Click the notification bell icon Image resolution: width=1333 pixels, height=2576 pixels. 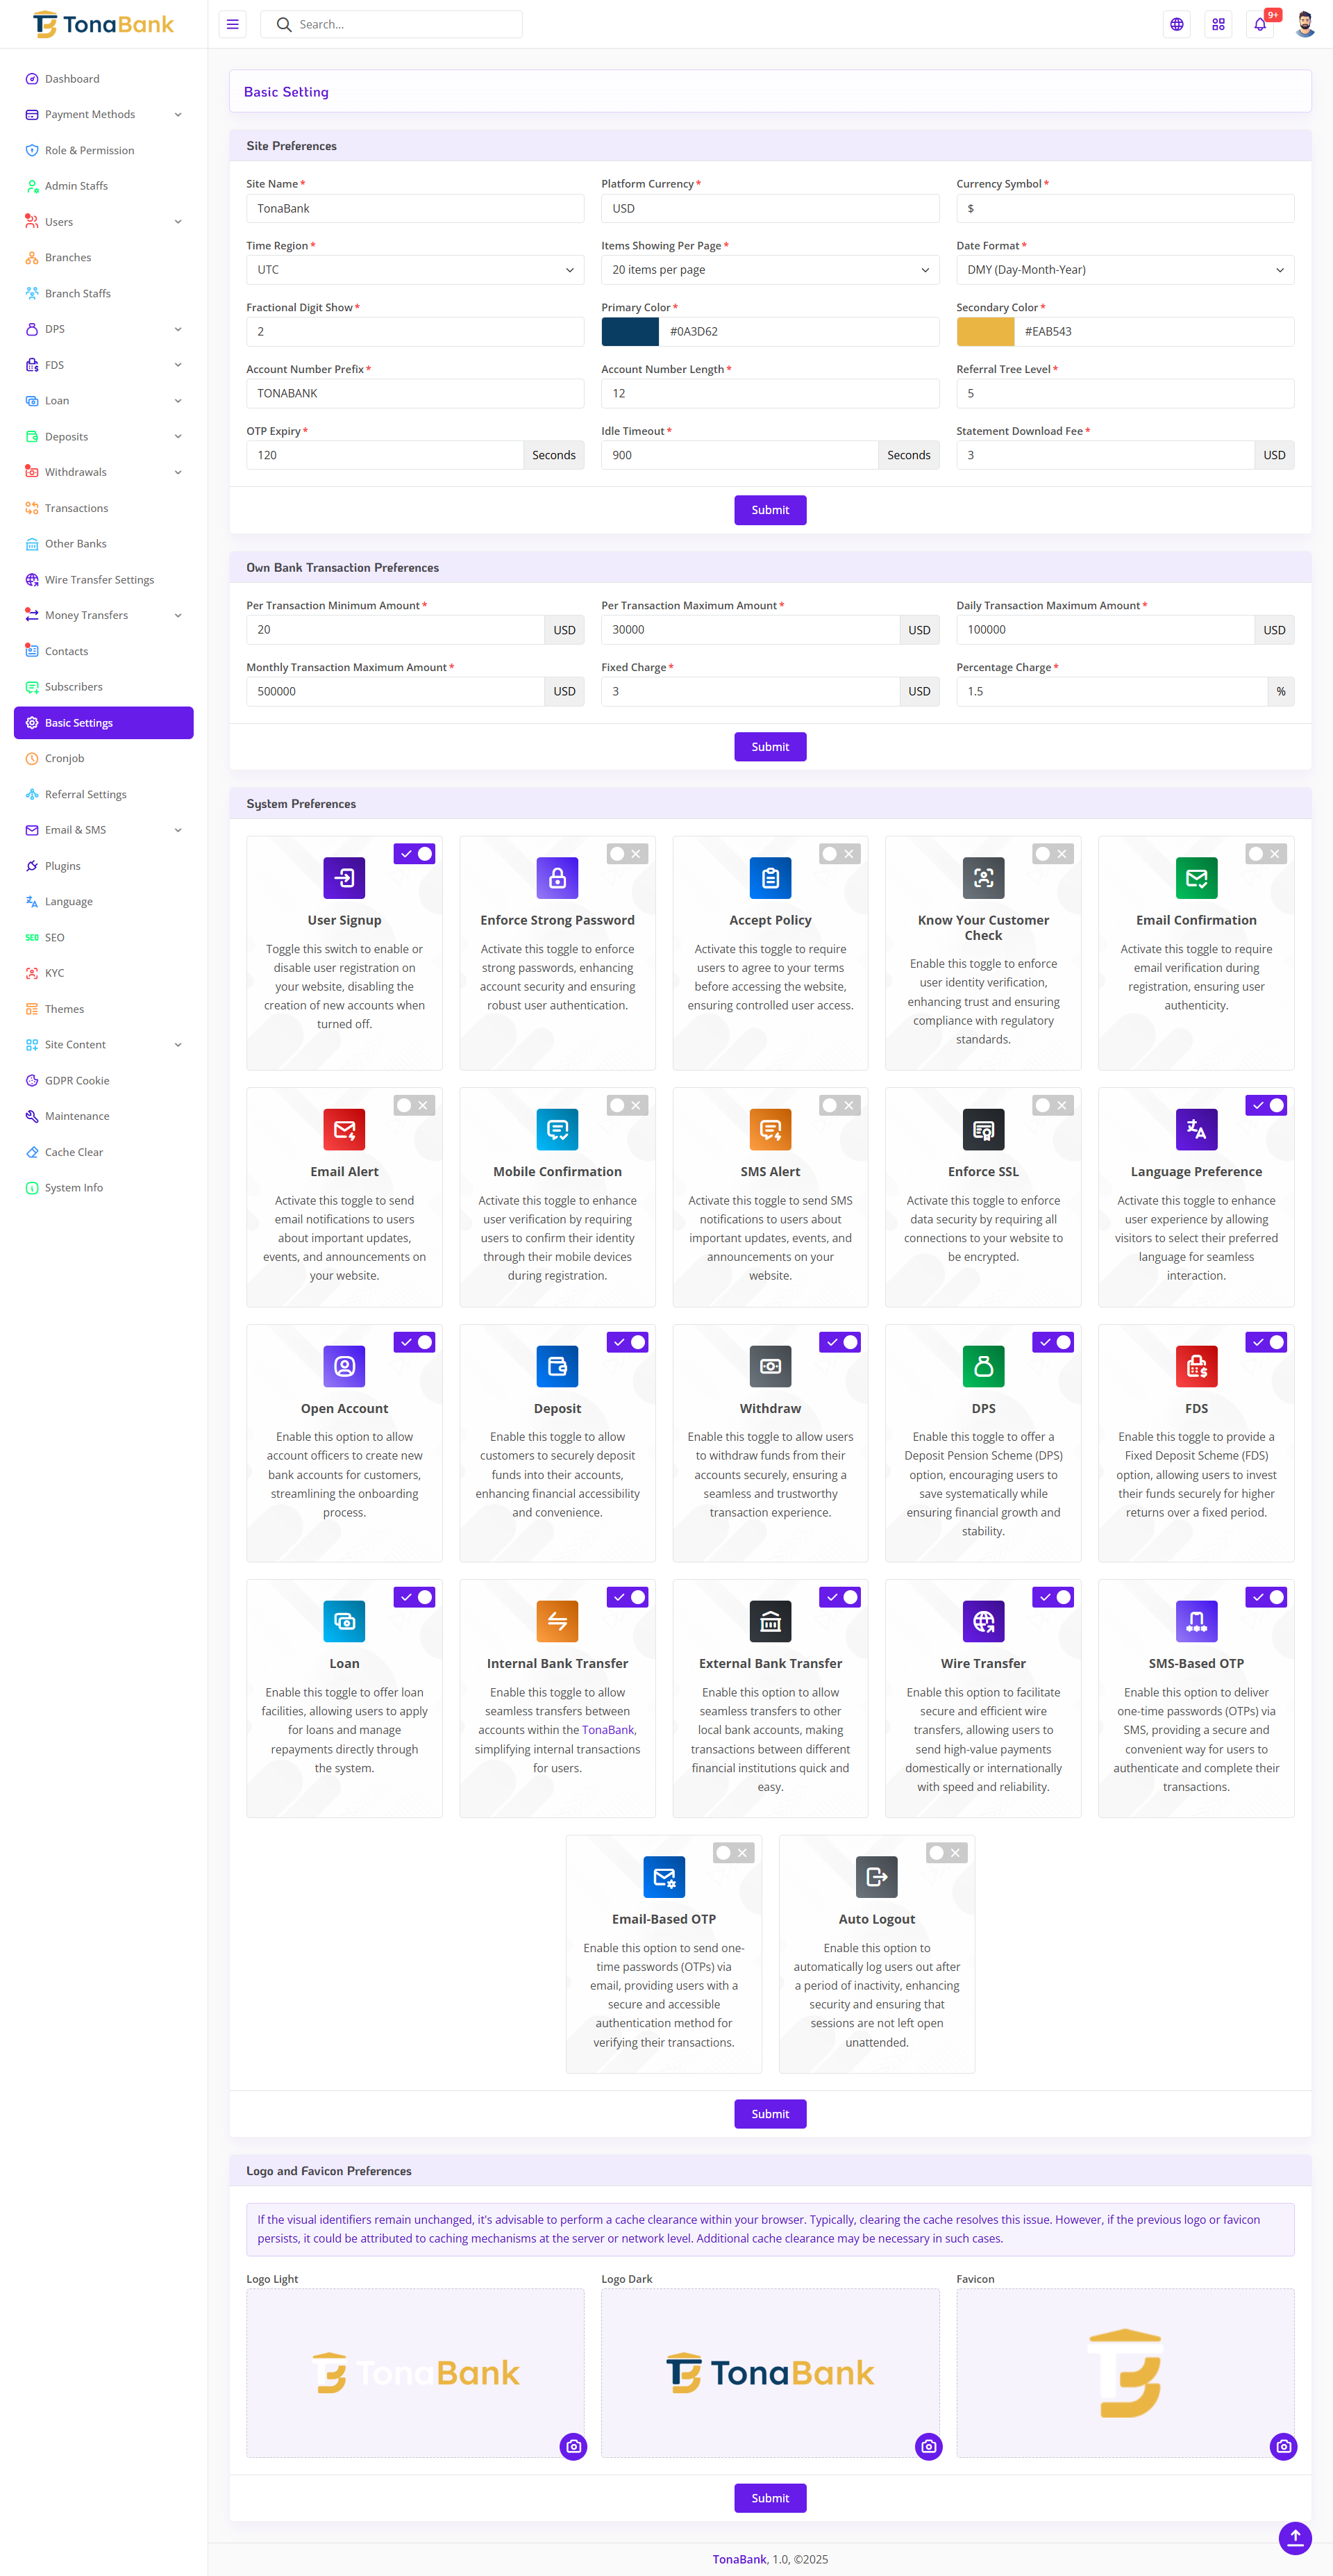[x=1260, y=25]
